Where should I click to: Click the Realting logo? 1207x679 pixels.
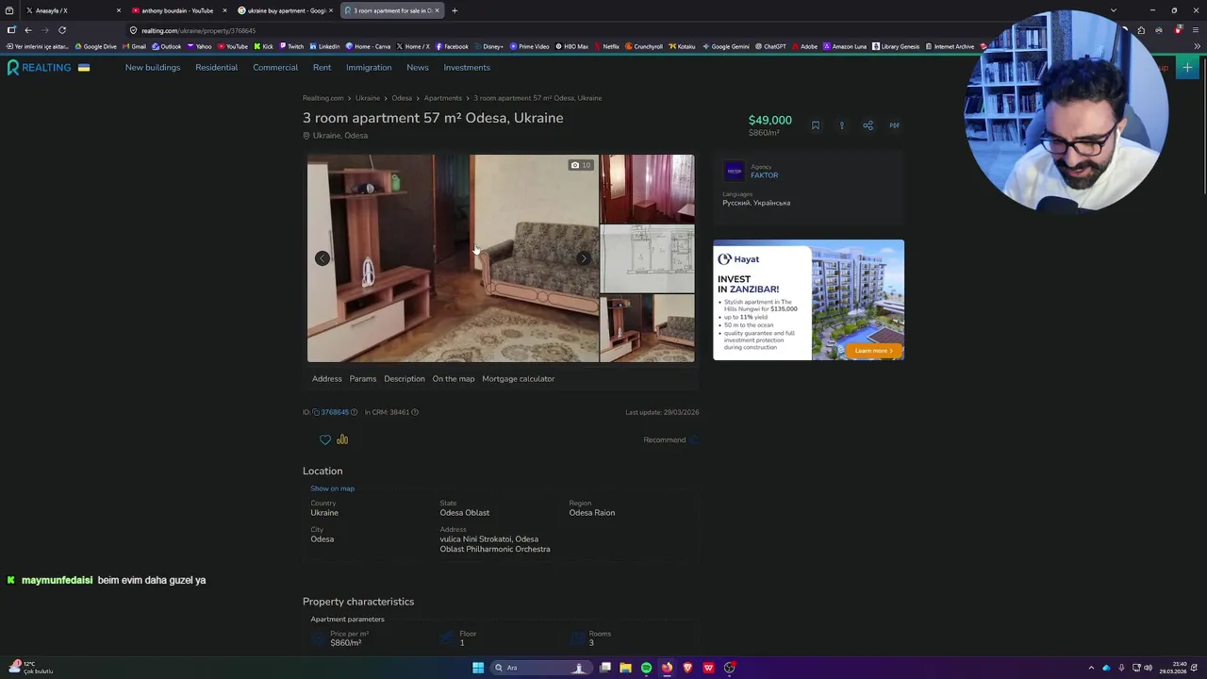[39, 68]
